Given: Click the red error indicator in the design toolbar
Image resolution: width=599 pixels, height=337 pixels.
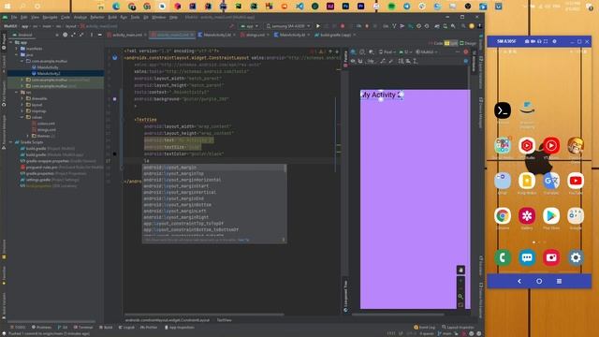Looking at the screenshot, I should click(x=466, y=52).
